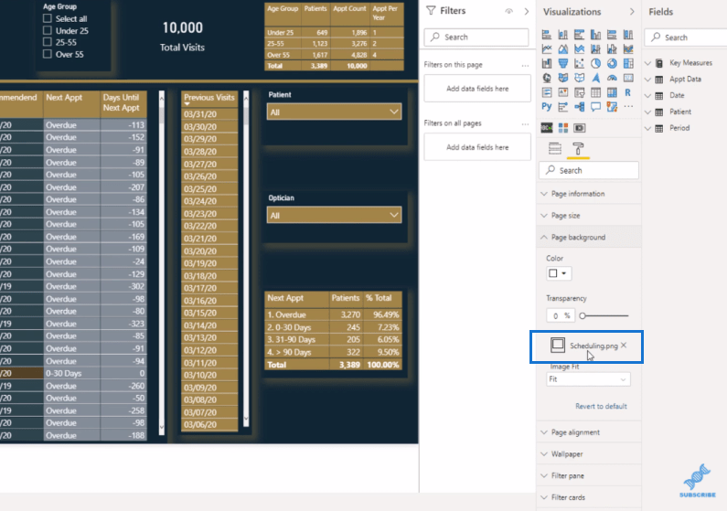This screenshot has width=727, height=511.
Task: Open the Optician slicer dropdown
Action: point(334,216)
